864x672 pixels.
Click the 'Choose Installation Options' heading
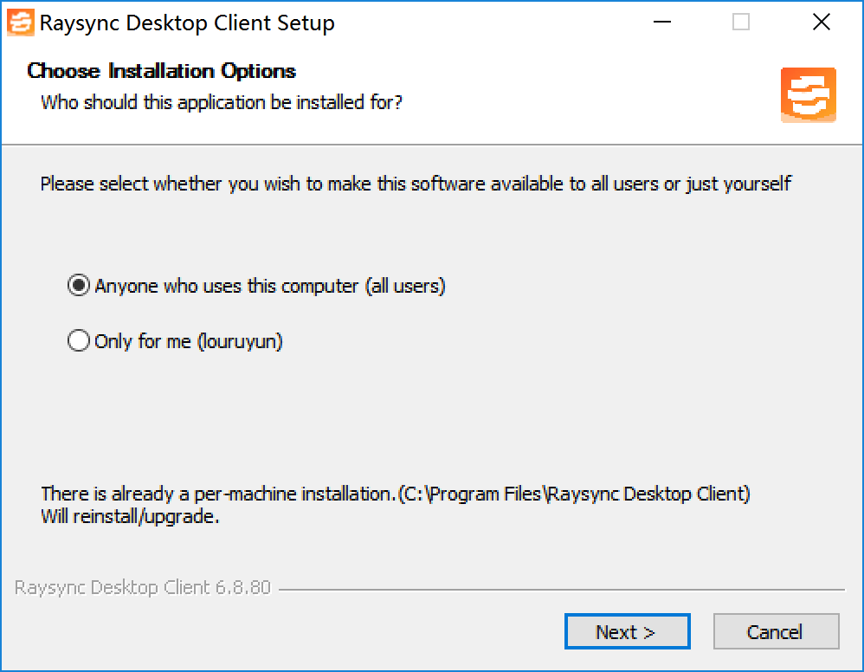[x=161, y=71]
